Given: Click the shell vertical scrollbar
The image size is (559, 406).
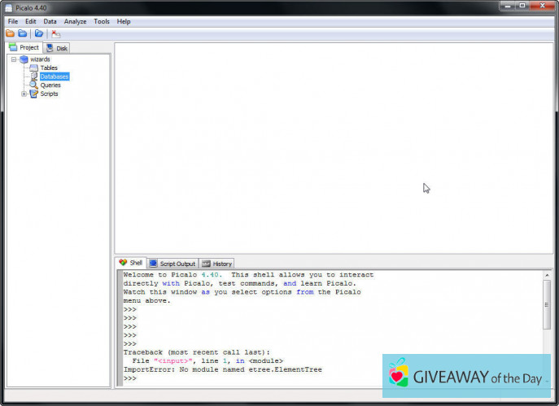Looking at the screenshot, I should point(546,317).
